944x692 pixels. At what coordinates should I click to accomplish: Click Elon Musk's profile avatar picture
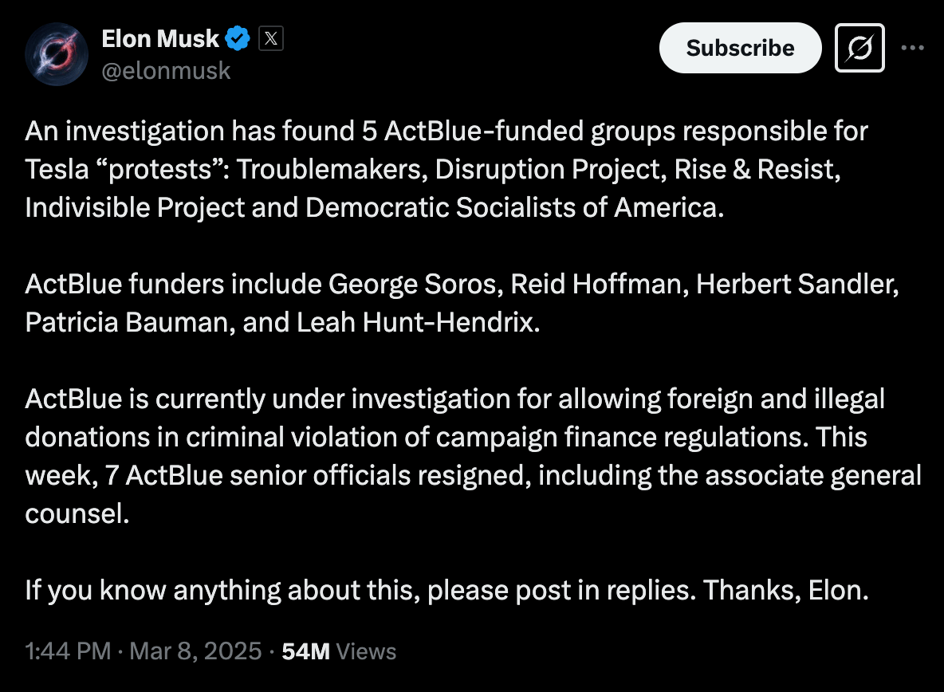(57, 53)
